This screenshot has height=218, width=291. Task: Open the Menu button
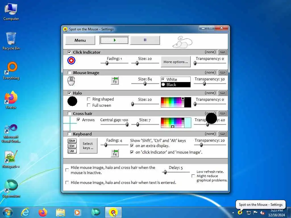coord(80,40)
